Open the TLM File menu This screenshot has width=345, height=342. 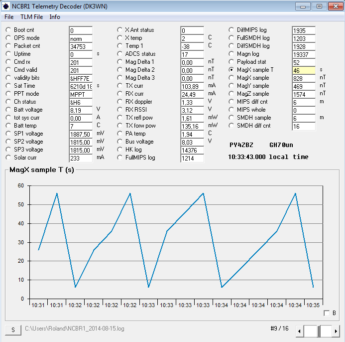click(31, 17)
